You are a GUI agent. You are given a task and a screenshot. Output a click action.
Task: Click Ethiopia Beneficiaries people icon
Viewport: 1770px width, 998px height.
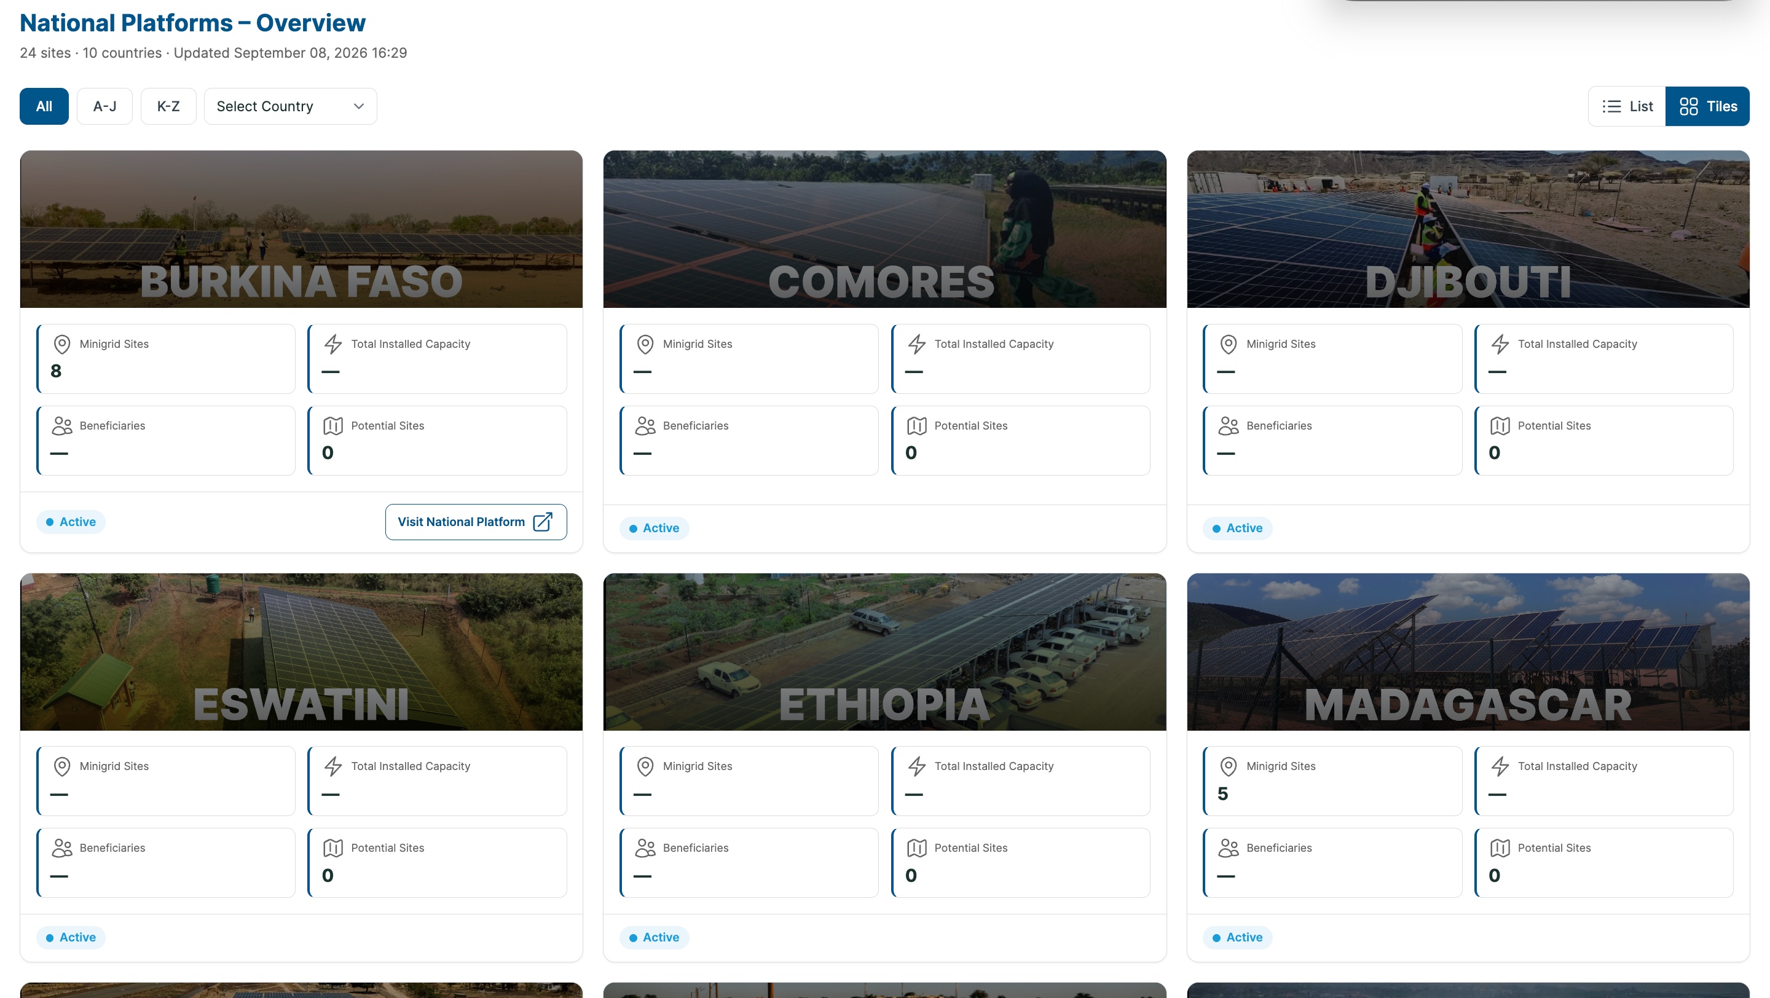tap(645, 848)
